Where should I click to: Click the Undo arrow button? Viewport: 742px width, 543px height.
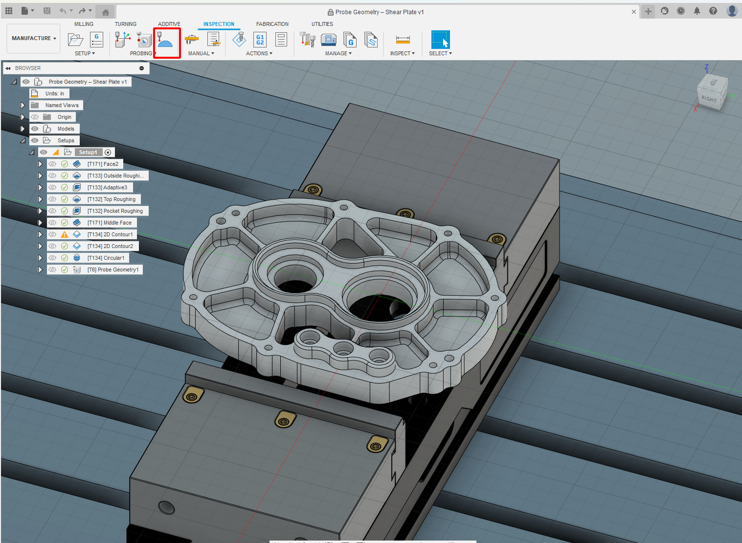pyautogui.click(x=63, y=11)
